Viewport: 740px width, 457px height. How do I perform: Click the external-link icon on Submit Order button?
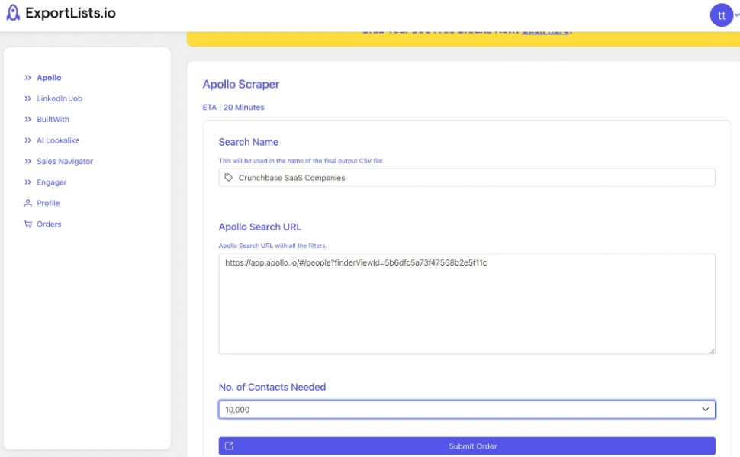point(230,446)
